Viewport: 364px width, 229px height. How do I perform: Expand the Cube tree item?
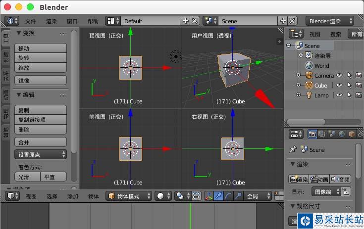click(298, 85)
